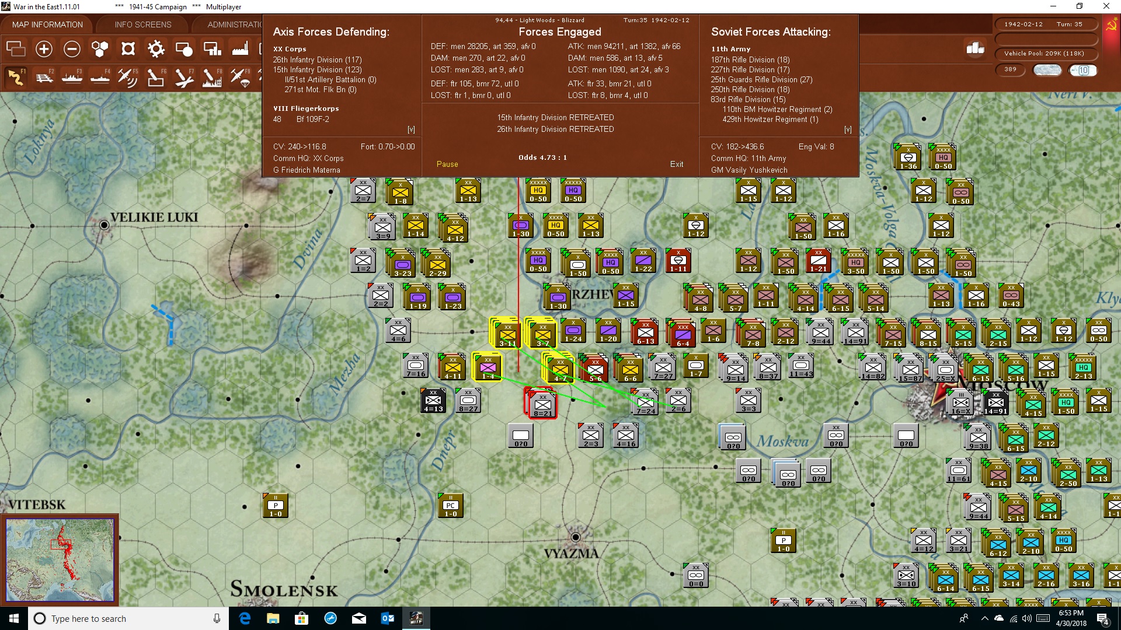Click the Soviet hammer and sickle flag
1121x630 pixels.
[x=1111, y=24]
